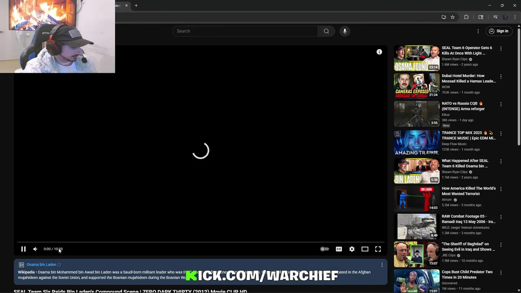Open the video info card icon
The width and height of the screenshot is (521, 293).
pos(379,52)
